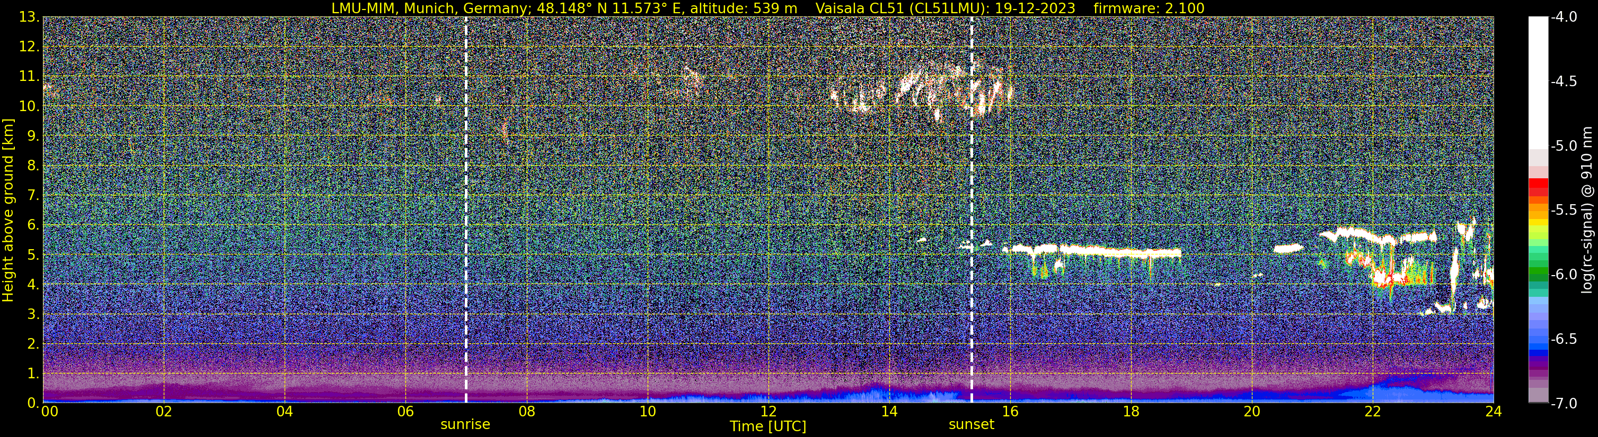The image size is (1598, 437).
Task: Click the x-axis tick label '10'
Action: click(648, 411)
